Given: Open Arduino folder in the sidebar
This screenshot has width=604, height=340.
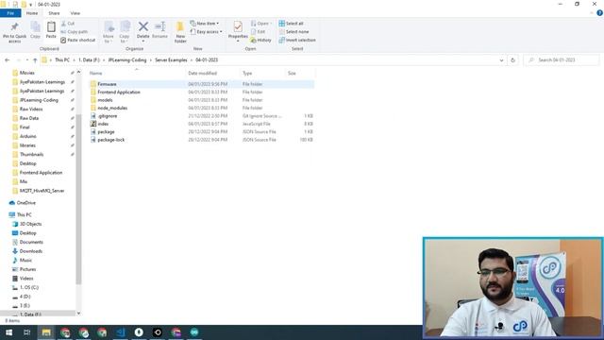Looking at the screenshot, I should [x=27, y=136].
